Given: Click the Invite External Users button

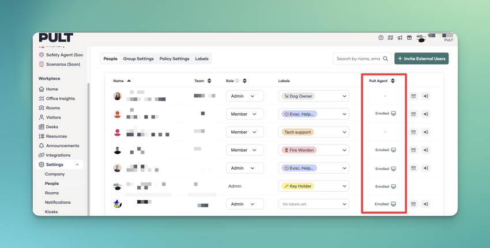Looking at the screenshot, I should pos(421,59).
